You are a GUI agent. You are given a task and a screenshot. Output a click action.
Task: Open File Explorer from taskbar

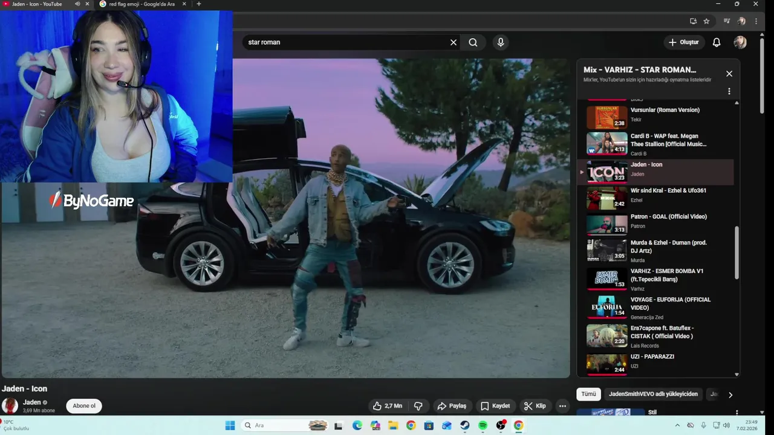(393, 425)
